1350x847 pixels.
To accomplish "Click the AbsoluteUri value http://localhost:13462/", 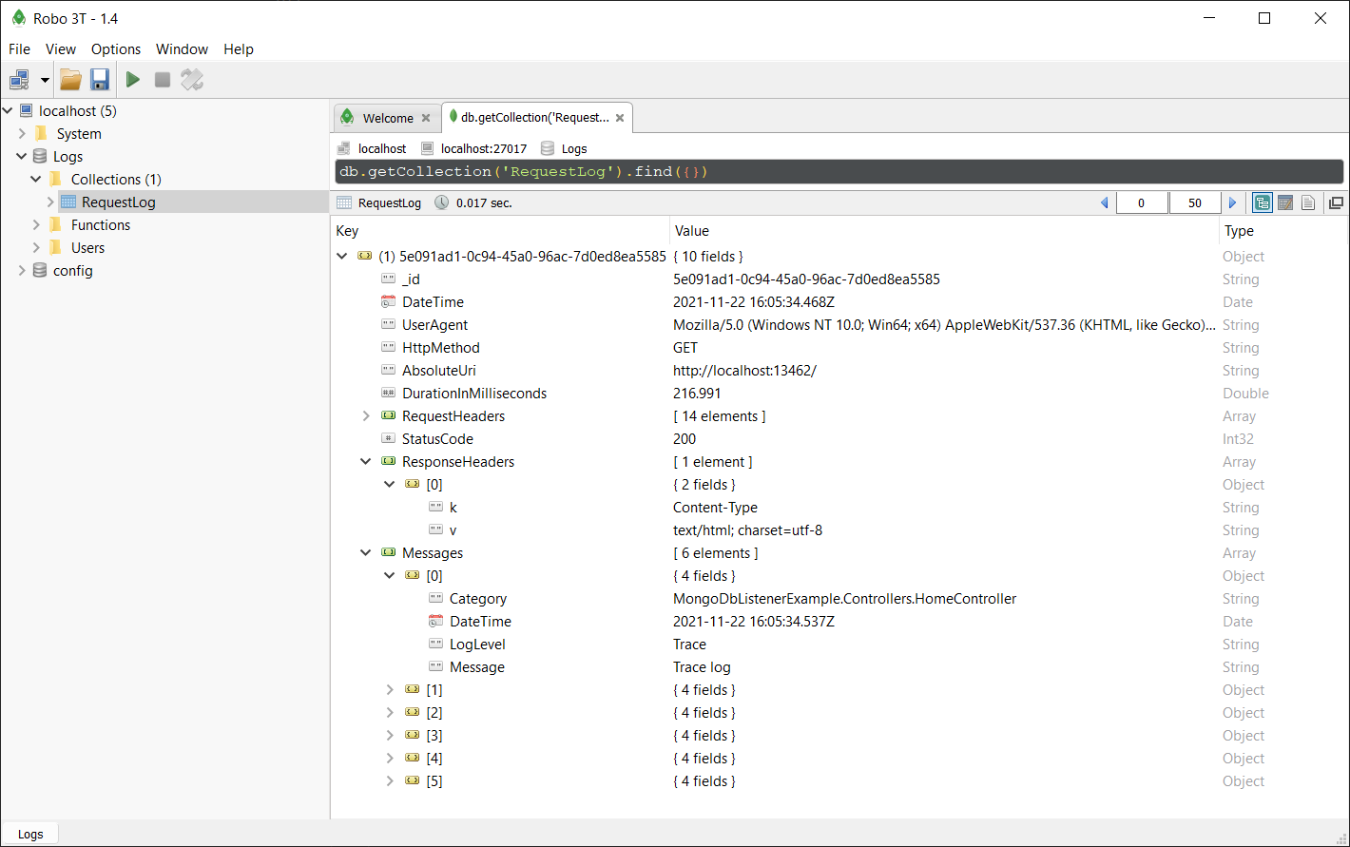I will point(744,371).
